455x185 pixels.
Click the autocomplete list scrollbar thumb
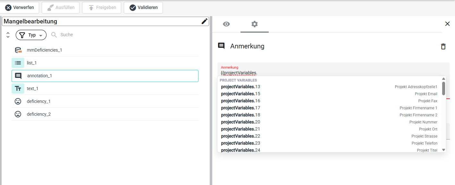tap(443, 88)
